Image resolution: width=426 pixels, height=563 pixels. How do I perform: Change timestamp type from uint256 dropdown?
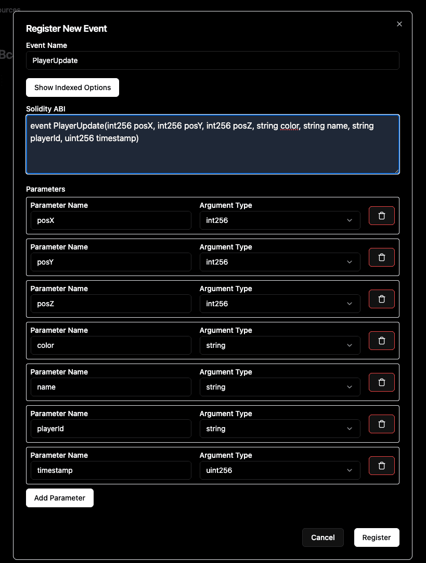coord(279,470)
